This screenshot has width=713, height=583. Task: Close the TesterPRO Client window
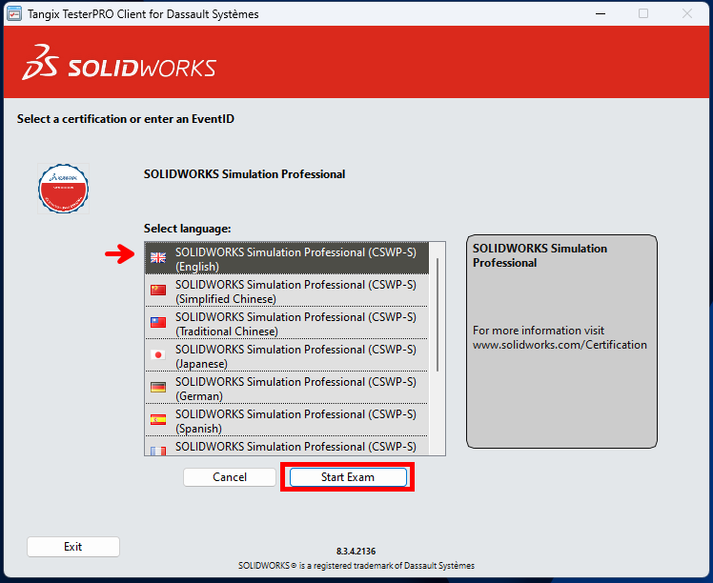point(686,14)
